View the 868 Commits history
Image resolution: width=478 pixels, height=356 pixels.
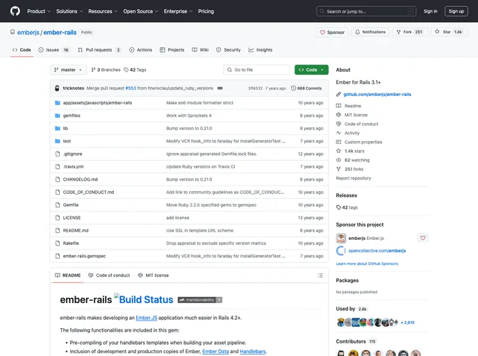tap(306, 88)
